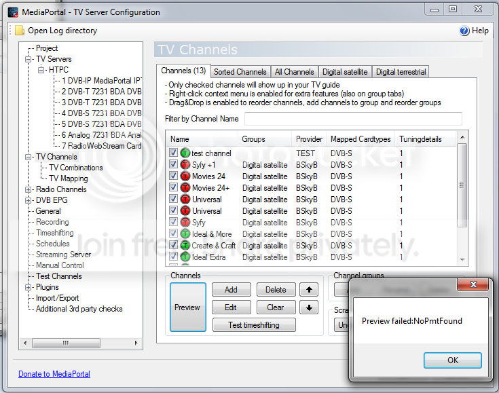Click the red T icon of Movies 24

[x=185, y=176]
